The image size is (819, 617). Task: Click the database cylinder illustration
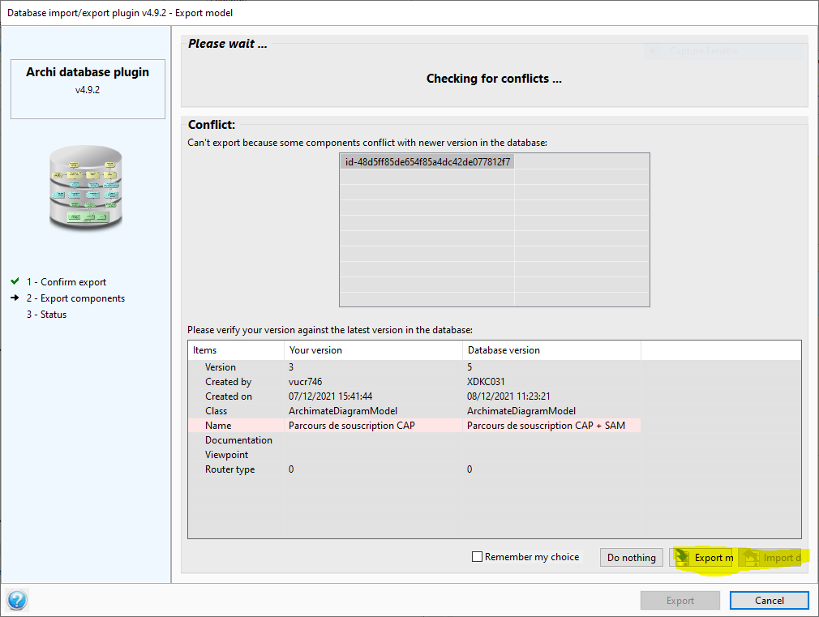[x=85, y=188]
